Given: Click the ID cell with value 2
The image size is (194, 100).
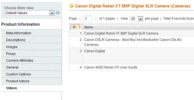Looking at the screenshot, I should point(76,42).
